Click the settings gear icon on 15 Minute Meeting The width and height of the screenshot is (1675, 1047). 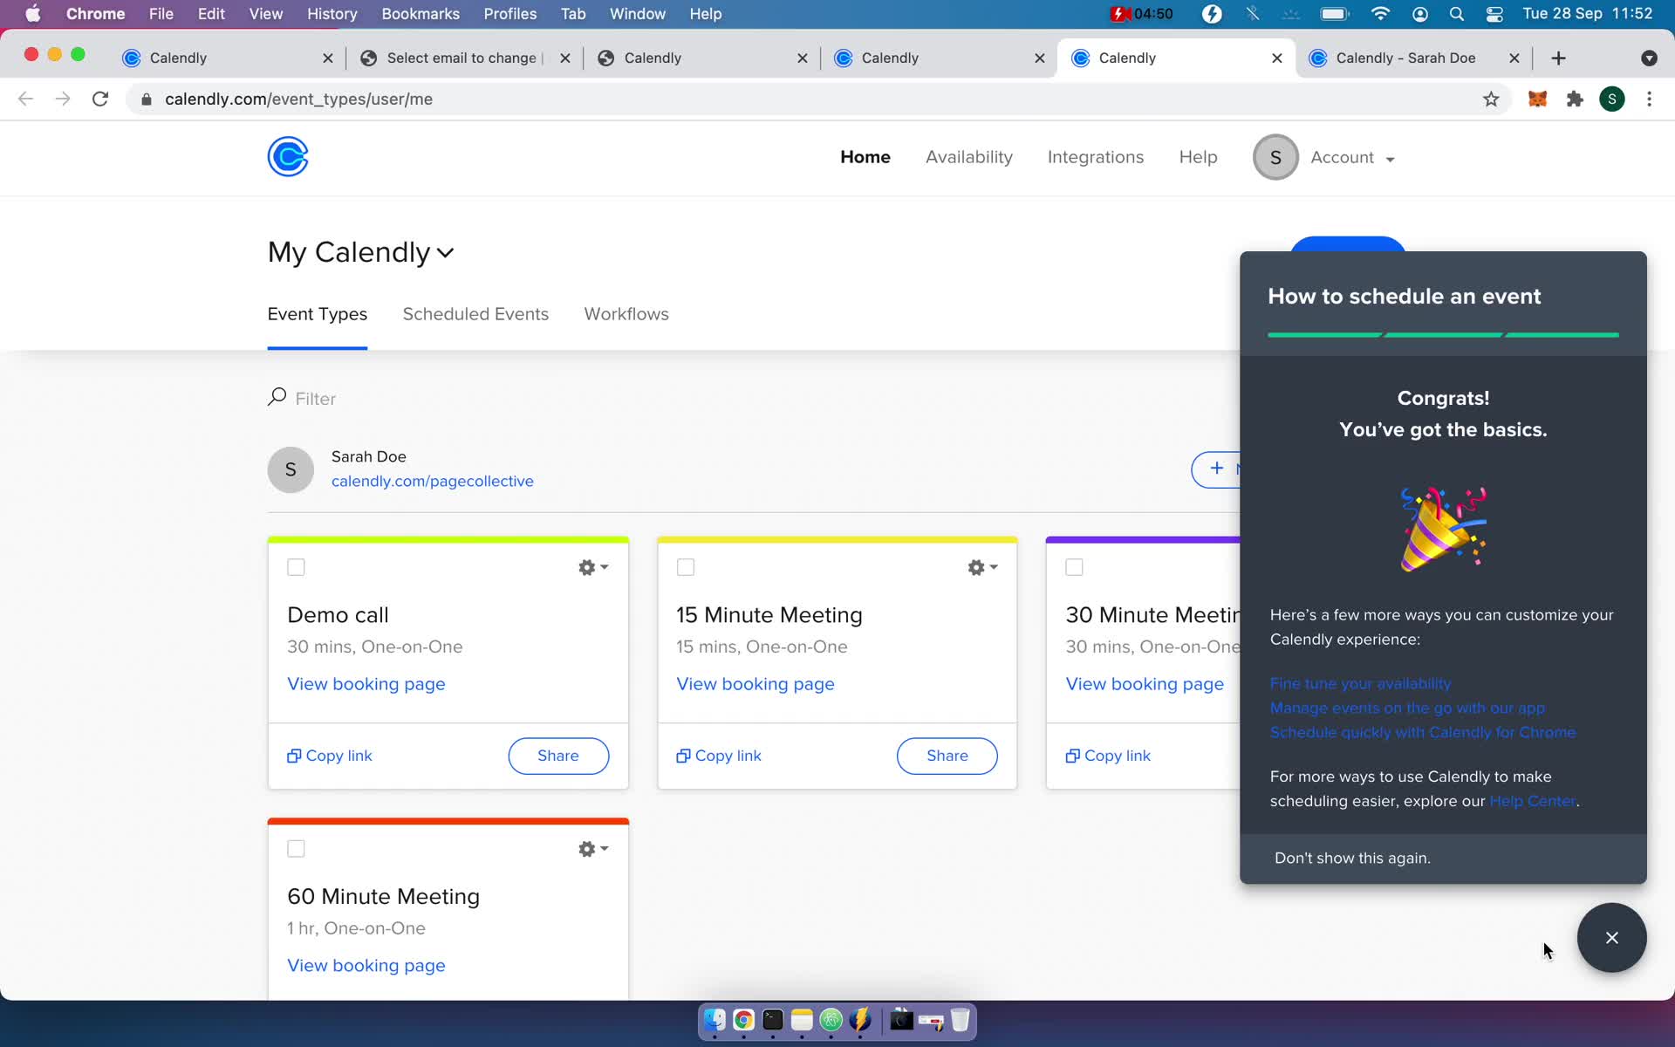click(974, 567)
